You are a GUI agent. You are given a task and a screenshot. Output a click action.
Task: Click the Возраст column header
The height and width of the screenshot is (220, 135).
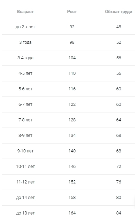click(25, 12)
